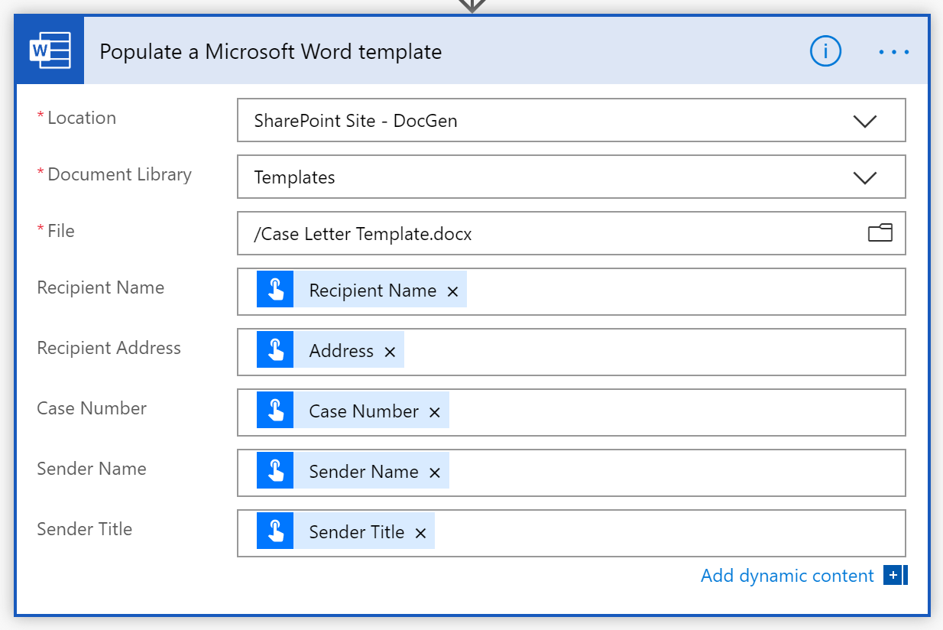Image resolution: width=943 pixels, height=630 pixels.
Task: Click the action title Populate a Microsoft Word template
Action: (x=271, y=52)
